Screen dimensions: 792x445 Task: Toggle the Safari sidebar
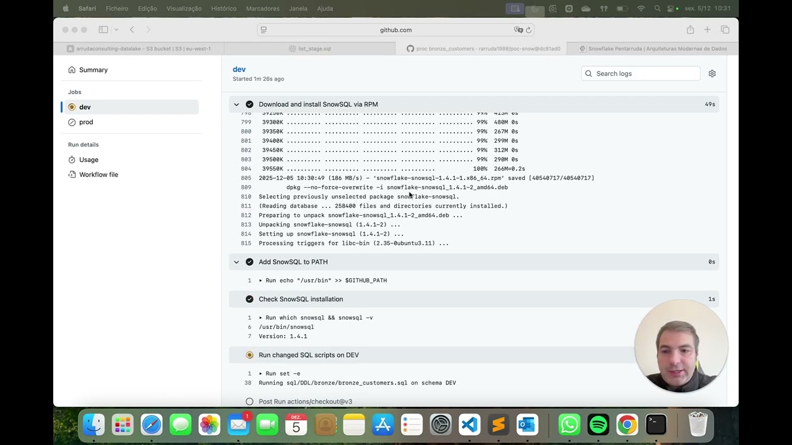point(103,30)
